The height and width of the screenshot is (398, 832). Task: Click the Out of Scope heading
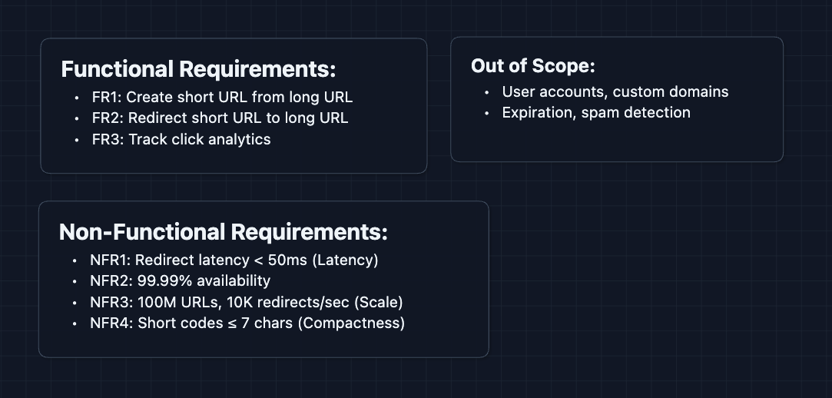(x=532, y=66)
